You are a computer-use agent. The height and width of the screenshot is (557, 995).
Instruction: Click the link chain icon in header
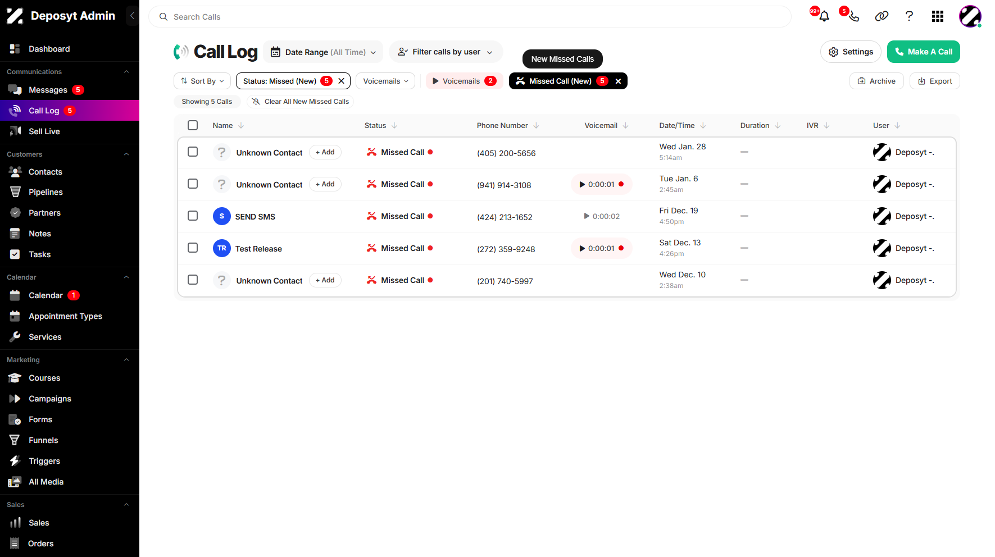(882, 16)
